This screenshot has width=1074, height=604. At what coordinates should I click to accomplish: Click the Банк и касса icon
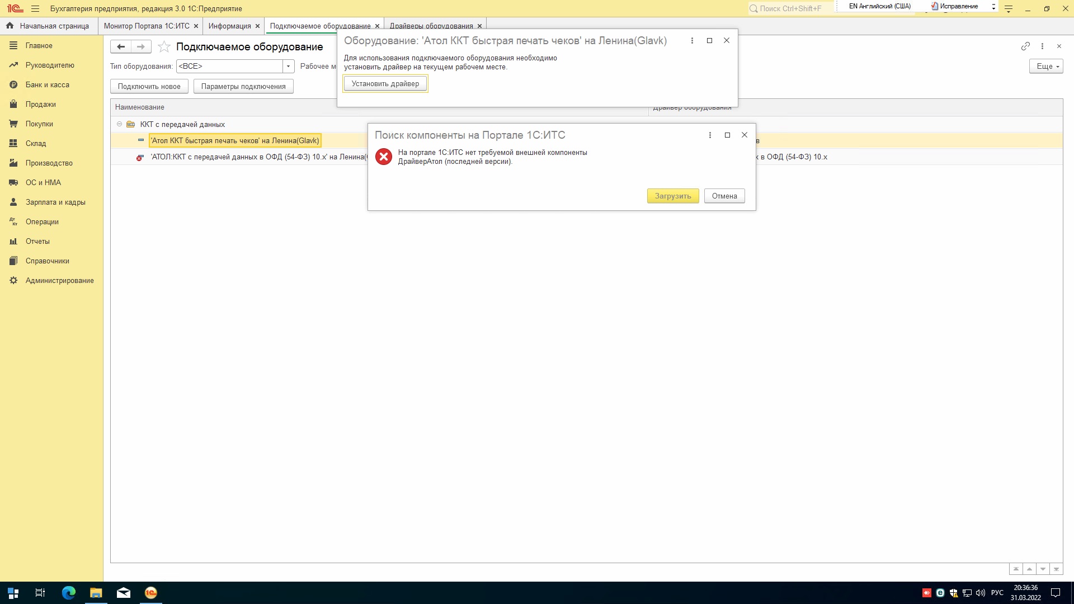pos(13,84)
